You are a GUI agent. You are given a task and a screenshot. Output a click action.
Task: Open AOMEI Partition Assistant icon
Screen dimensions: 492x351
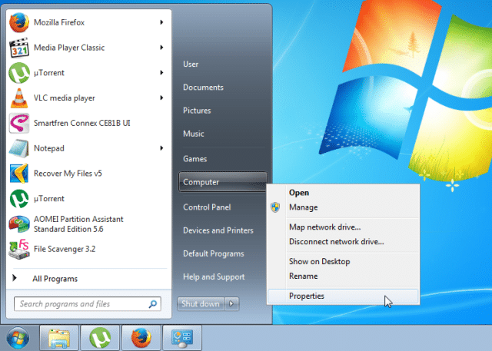(x=18, y=224)
